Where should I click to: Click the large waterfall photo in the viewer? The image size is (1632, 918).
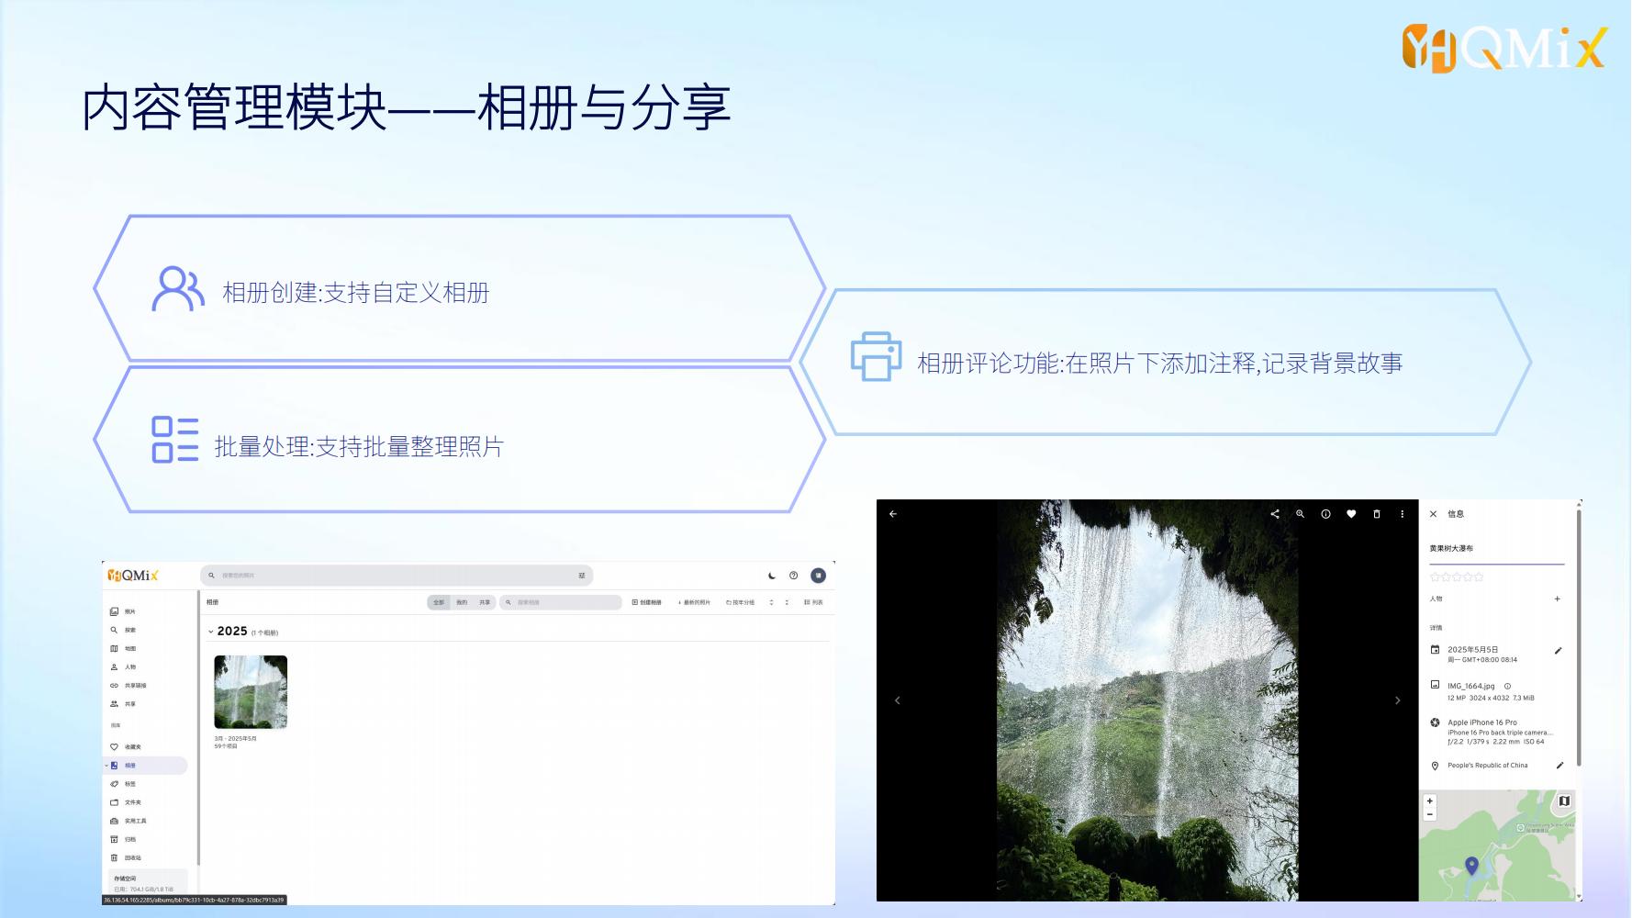(1147, 700)
